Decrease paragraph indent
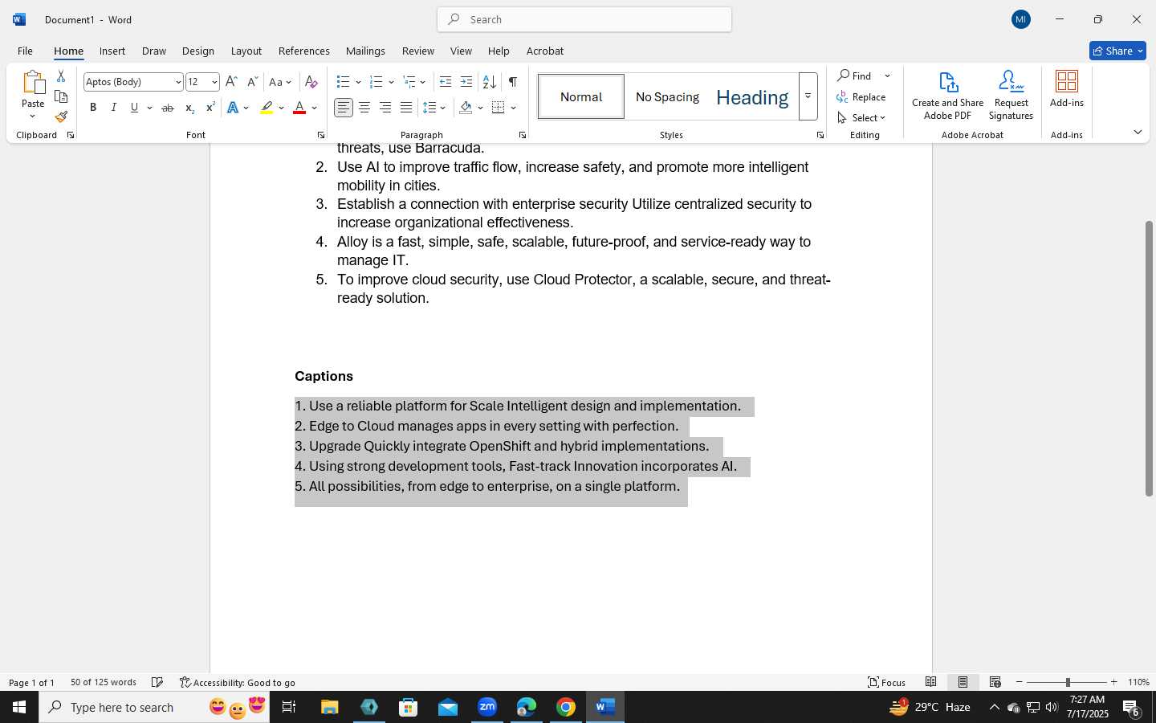1156x723 pixels. click(x=446, y=82)
